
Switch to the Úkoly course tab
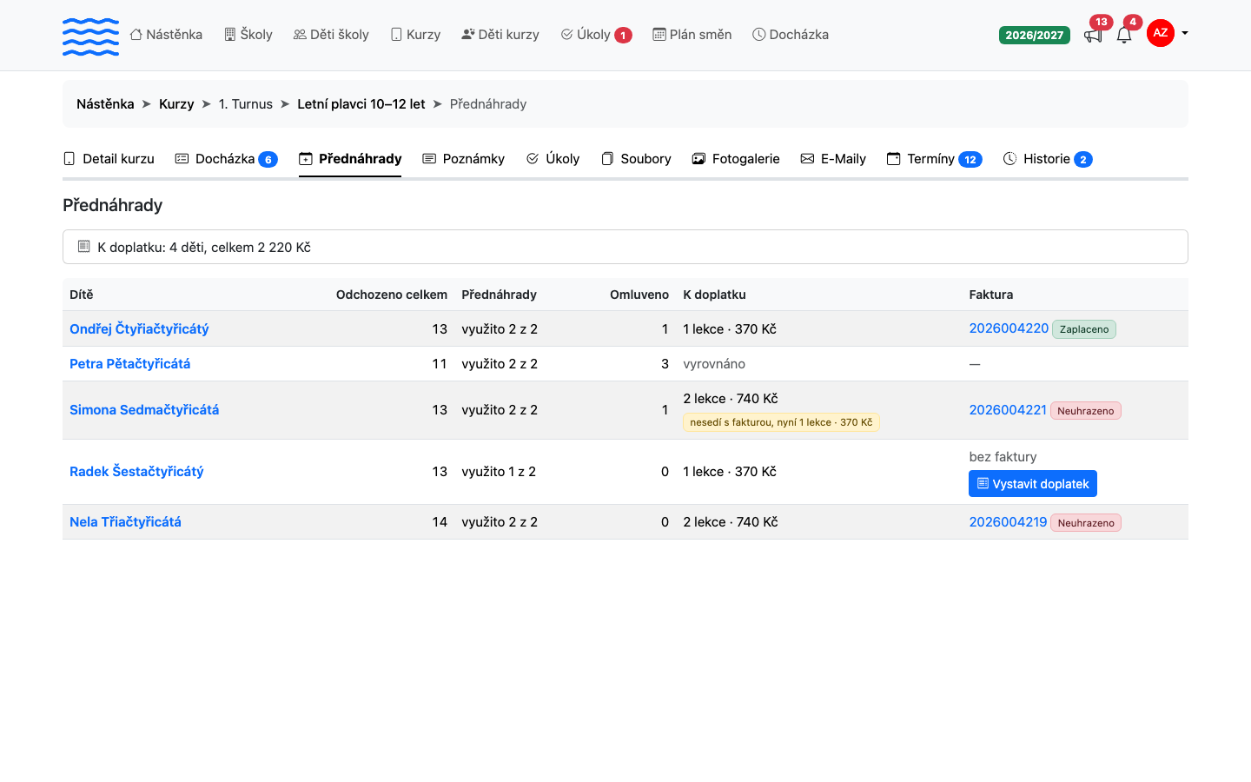click(x=553, y=159)
